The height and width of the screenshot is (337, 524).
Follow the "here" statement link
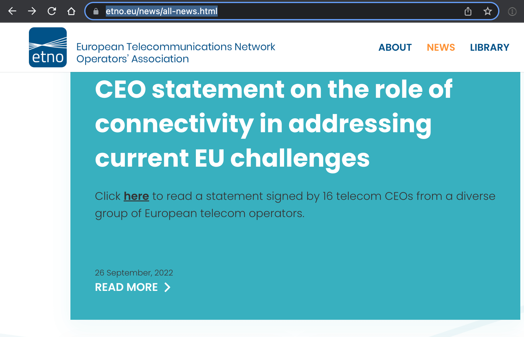(x=136, y=196)
